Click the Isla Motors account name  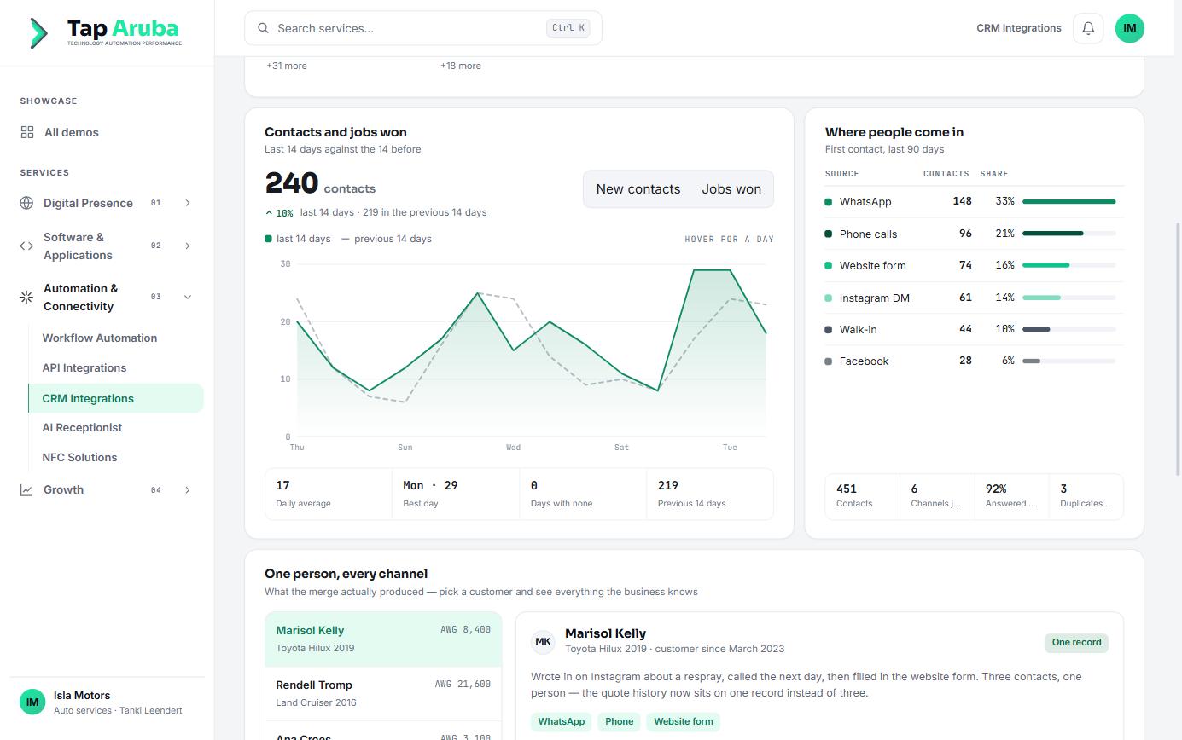(82, 696)
